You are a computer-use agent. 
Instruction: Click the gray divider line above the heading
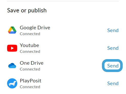[63, 1]
